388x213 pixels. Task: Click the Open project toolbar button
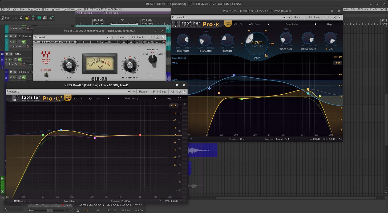coord(6,18)
